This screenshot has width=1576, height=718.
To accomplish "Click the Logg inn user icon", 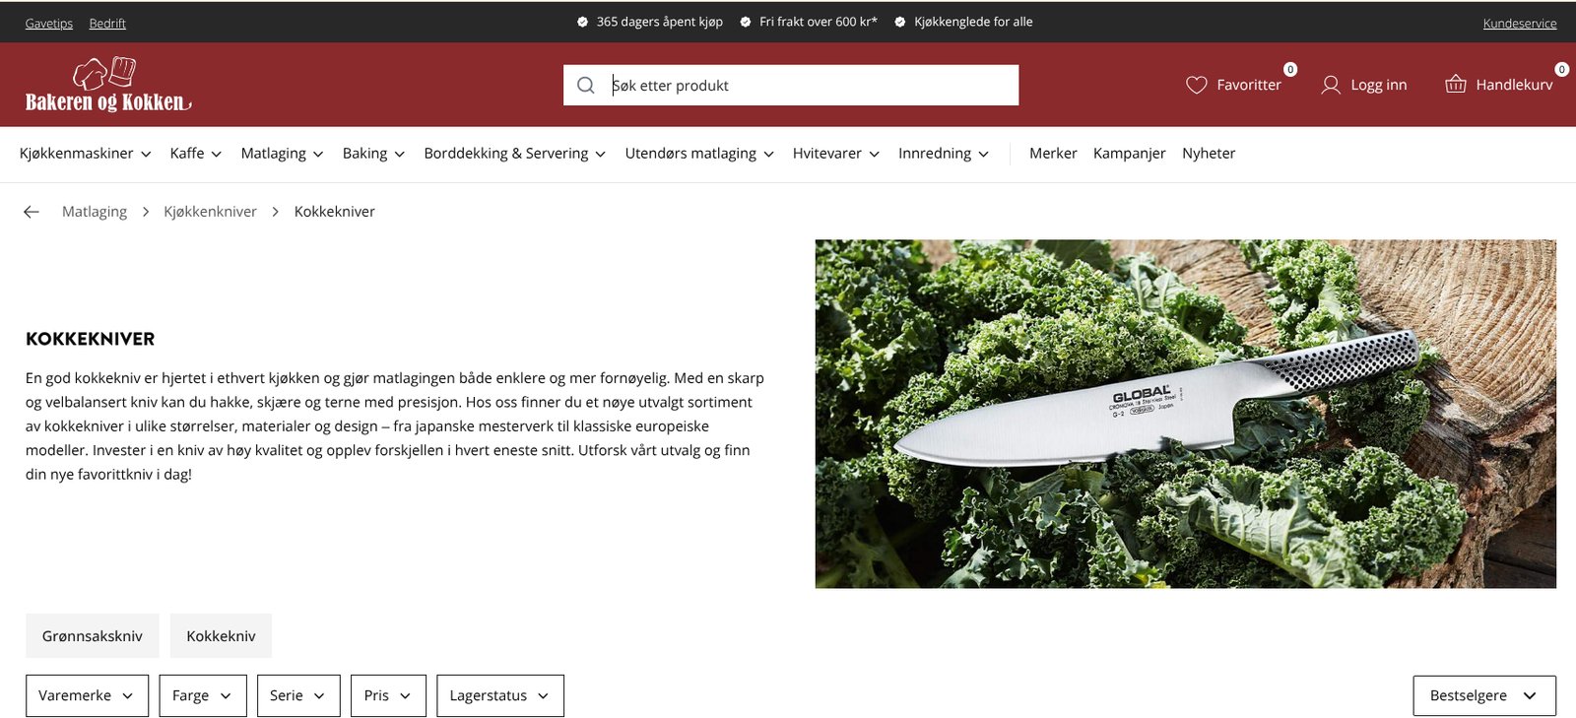I will click(x=1331, y=85).
